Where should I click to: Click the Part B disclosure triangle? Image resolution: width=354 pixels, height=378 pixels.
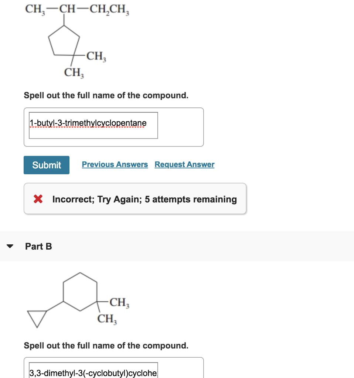click(11, 246)
